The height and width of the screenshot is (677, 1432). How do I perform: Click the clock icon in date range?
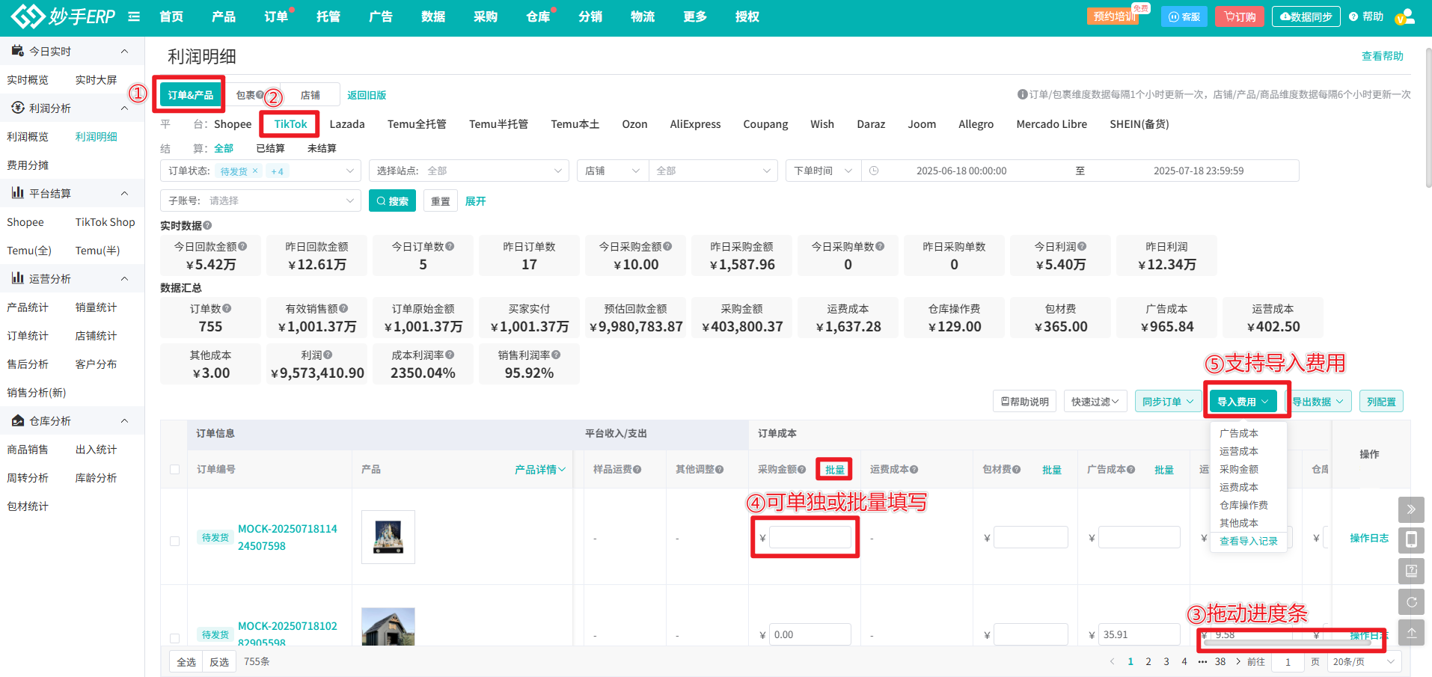pos(874,171)
